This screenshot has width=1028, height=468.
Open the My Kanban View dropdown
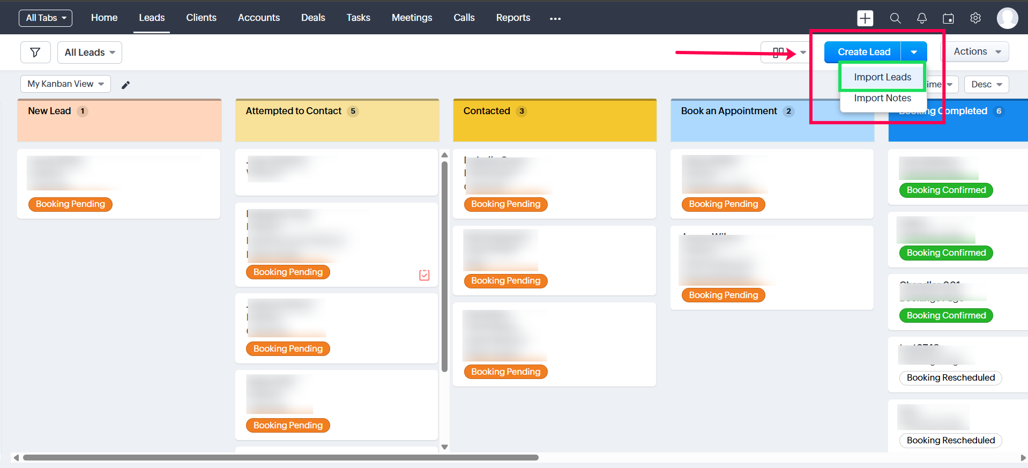(65, 84)
